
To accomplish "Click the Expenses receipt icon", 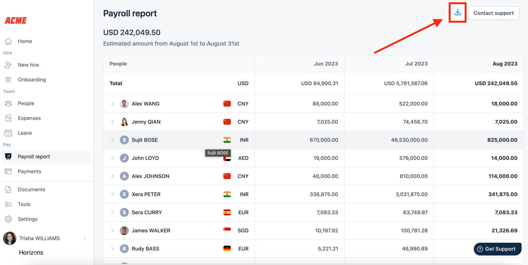I will pos(8,118).
